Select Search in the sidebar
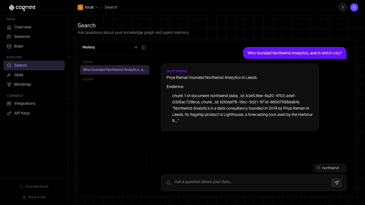Image resolution: width=365 pixels, height=205 pixels. (x=34, y=65)
